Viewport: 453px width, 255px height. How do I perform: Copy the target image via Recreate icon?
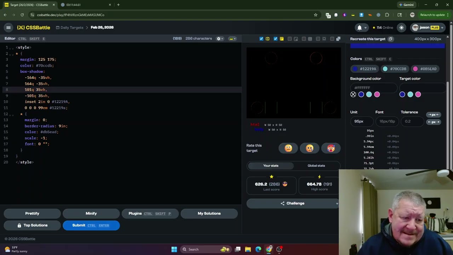390,39
